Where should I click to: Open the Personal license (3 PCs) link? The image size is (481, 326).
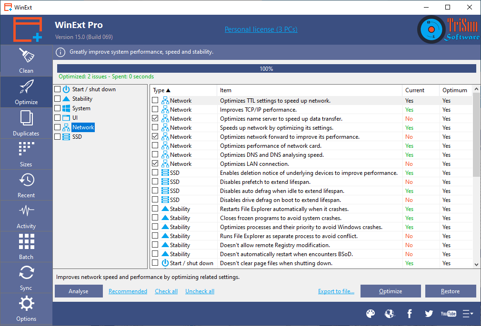pyautogui.click(x=261, y=29)
